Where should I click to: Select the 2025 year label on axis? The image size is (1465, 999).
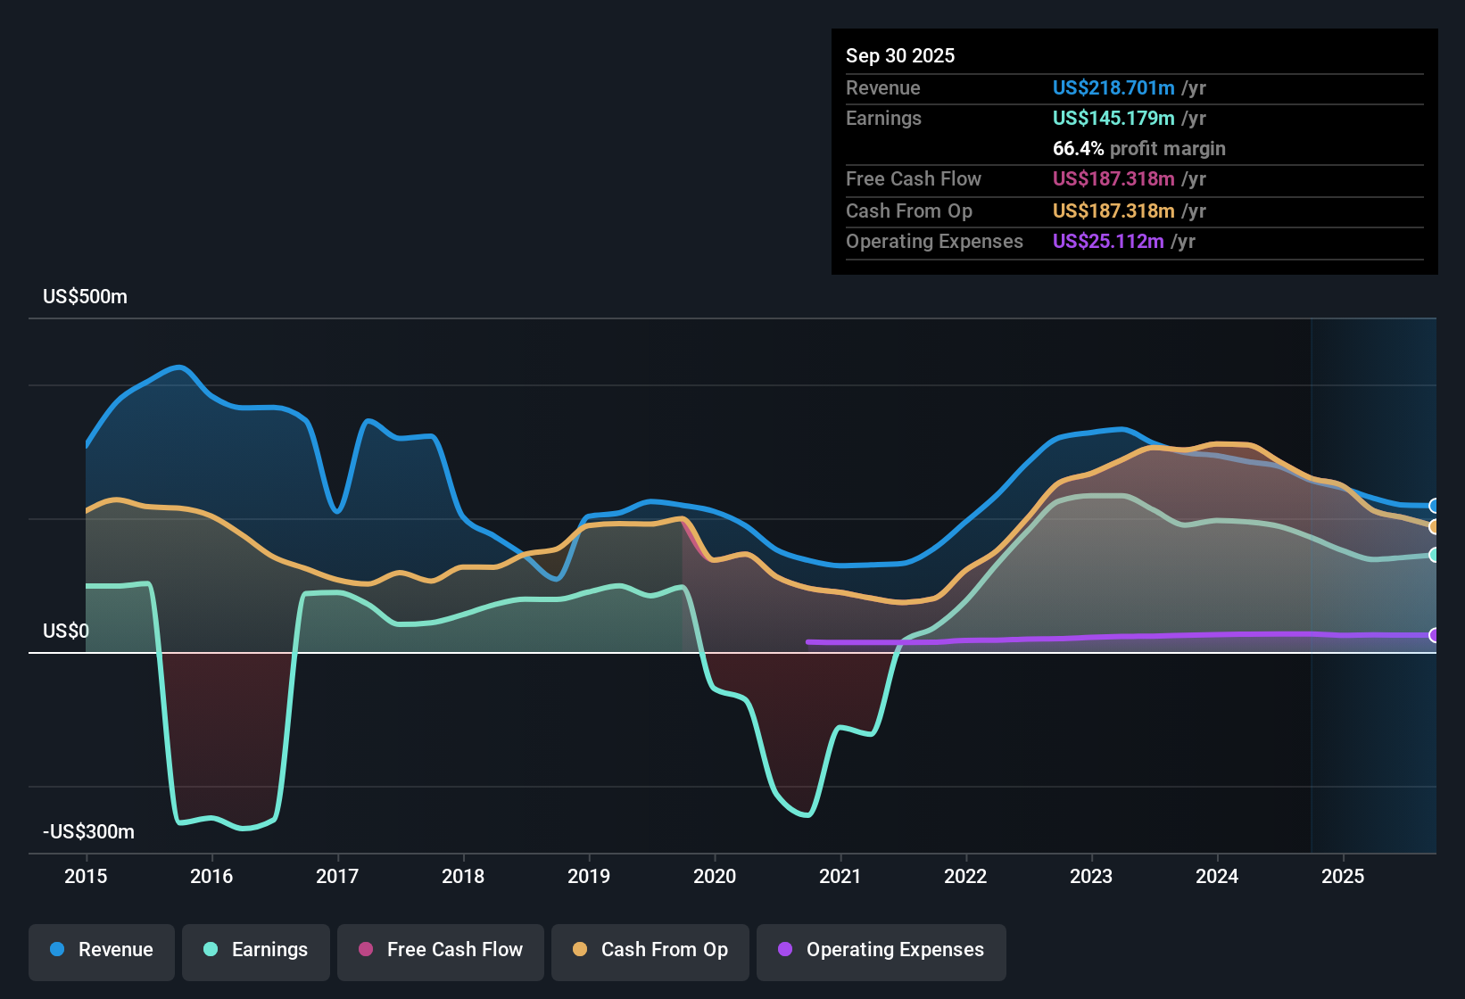[1344, 877]
